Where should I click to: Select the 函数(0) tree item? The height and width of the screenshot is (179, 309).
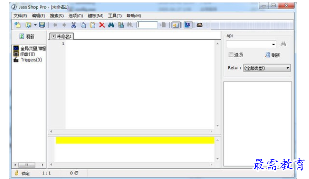24,54
